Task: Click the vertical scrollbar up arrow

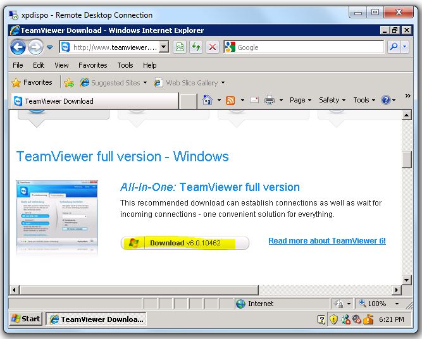Action: point(407,116)
